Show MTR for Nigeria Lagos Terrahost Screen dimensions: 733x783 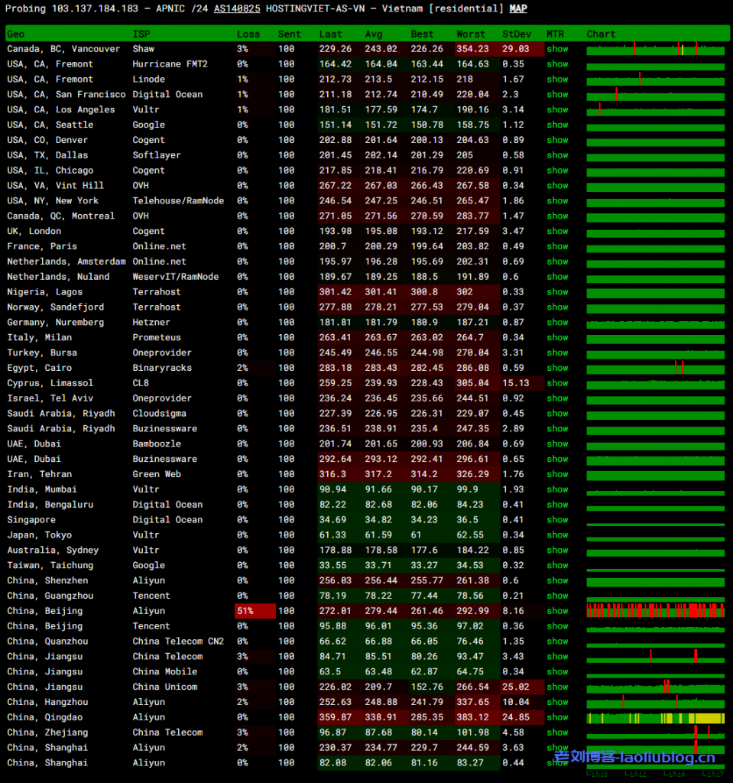point(557,292)
